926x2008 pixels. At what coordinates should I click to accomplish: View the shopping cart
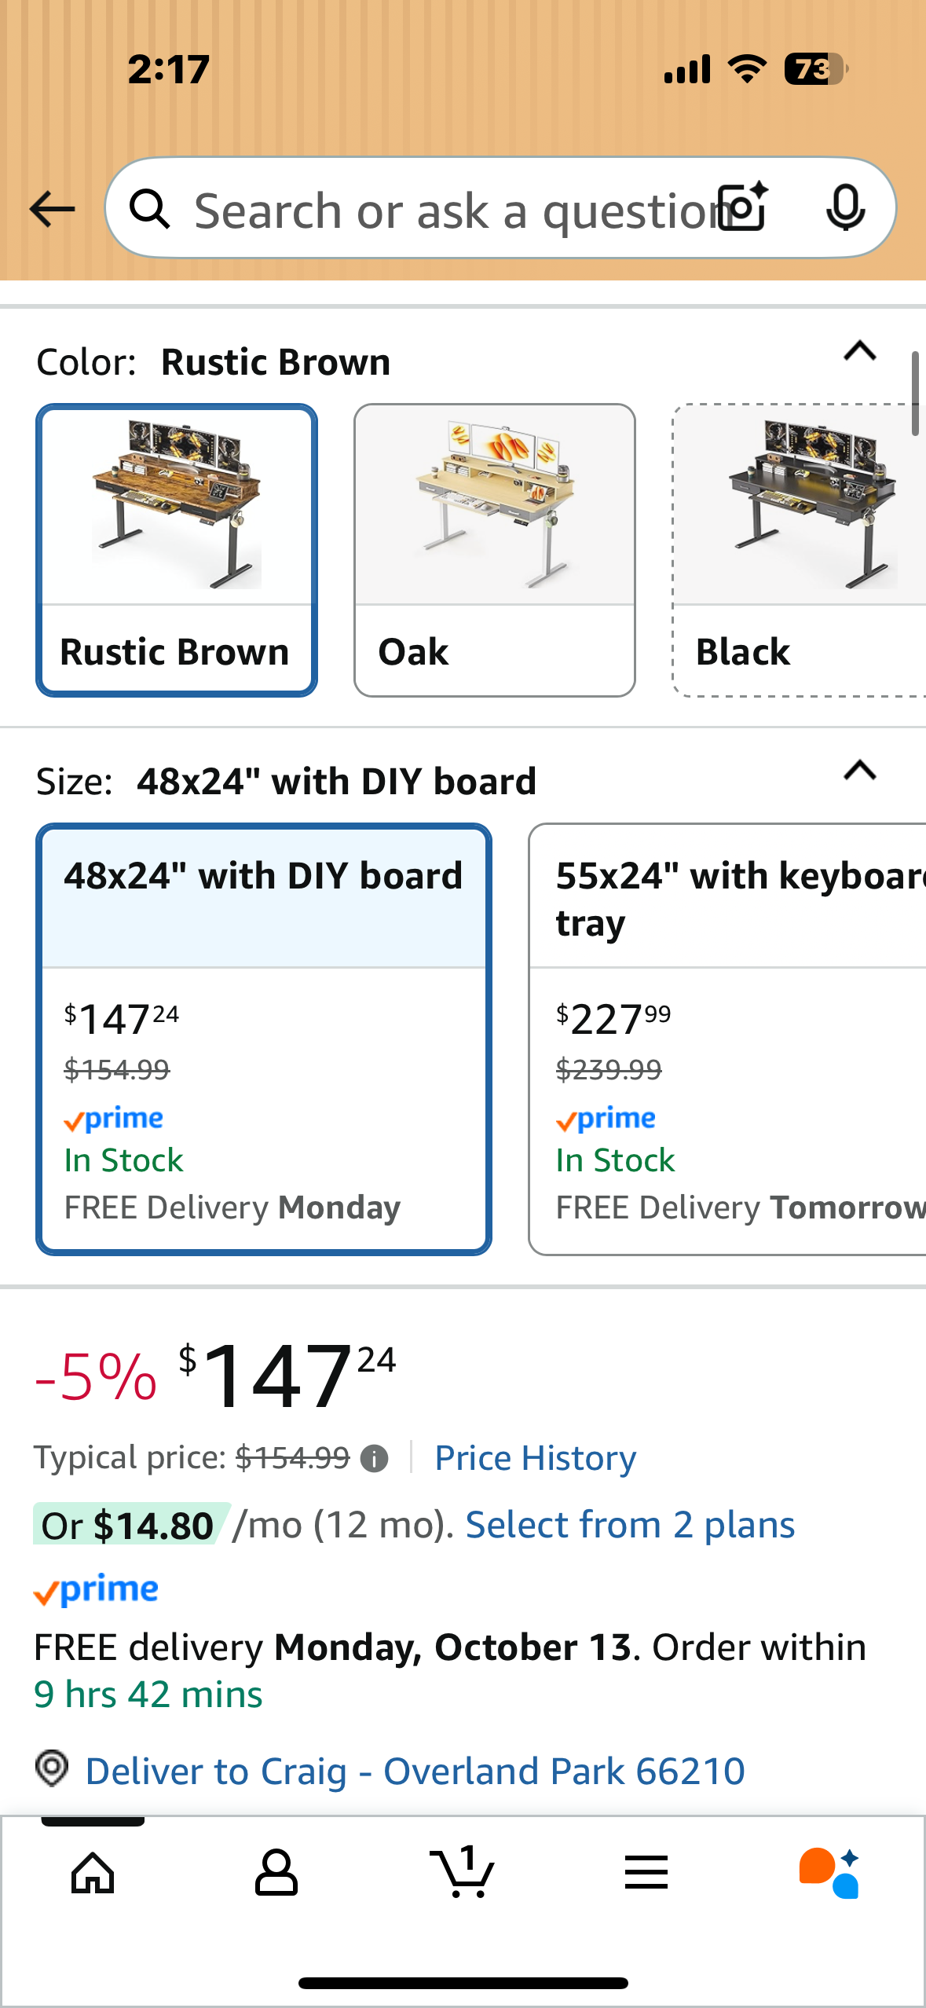[x=463, y=1873]
